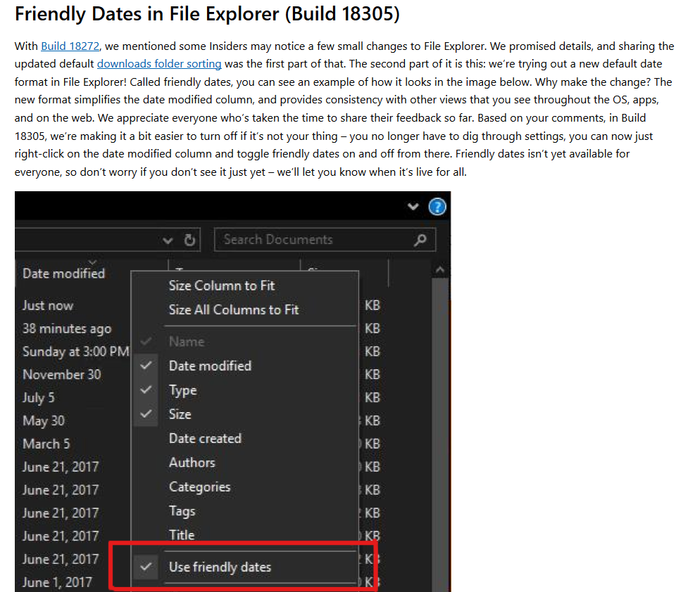Screen dimensions: 676x592
Task: Choose Size All Columns to Fit
Action: [234, 309]
